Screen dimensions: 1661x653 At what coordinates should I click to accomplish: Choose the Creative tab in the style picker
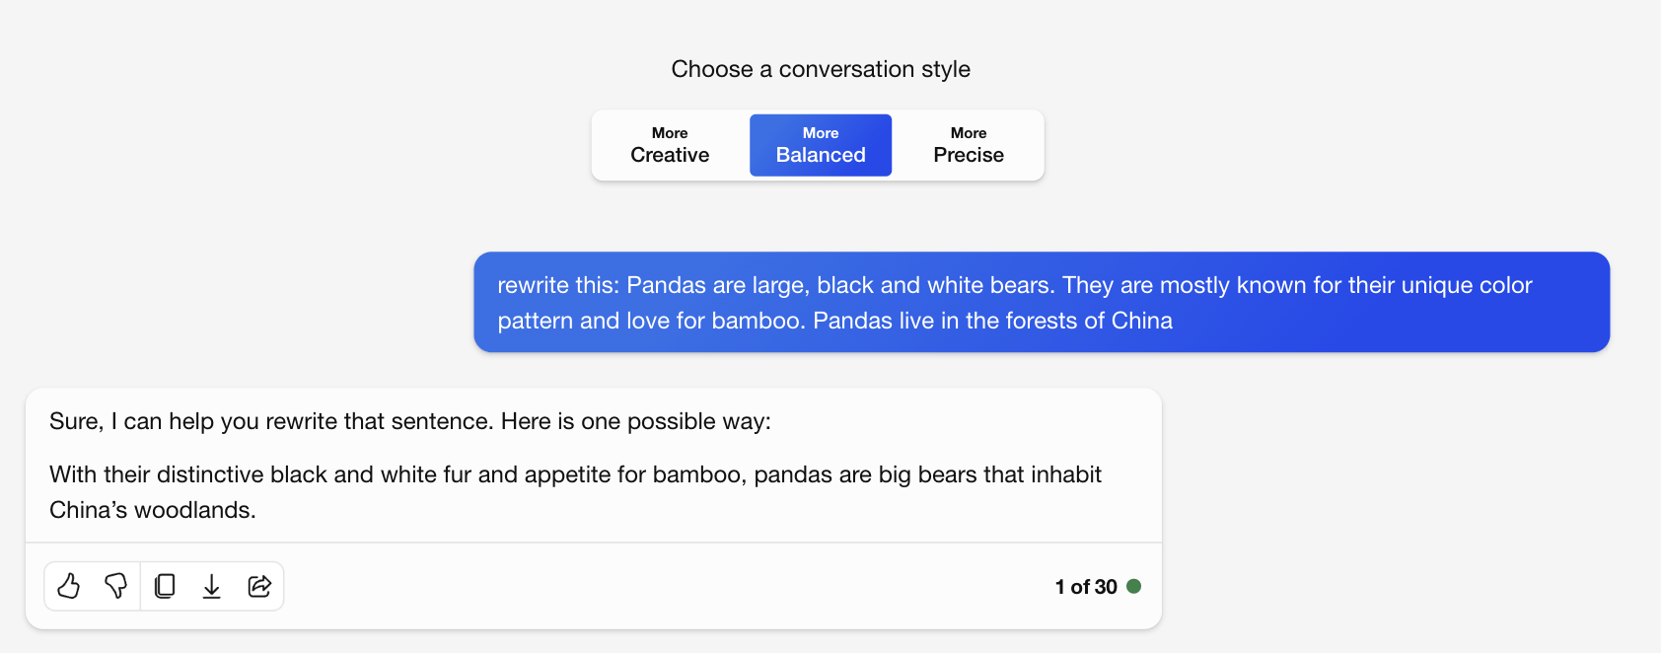(x=669, y=145)
